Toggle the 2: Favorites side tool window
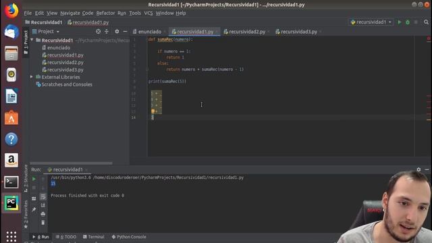The width and height of the screenshot is (432, 243). [x=26, y=215]
